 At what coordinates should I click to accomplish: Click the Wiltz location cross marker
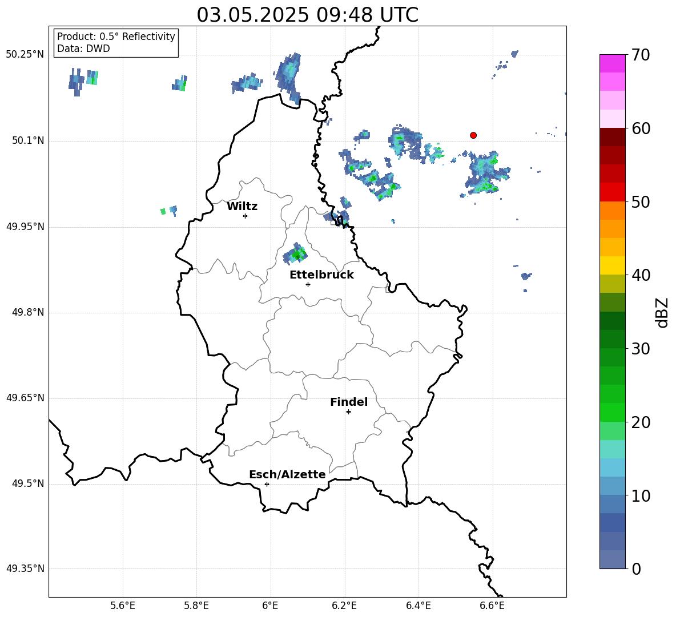246,216
